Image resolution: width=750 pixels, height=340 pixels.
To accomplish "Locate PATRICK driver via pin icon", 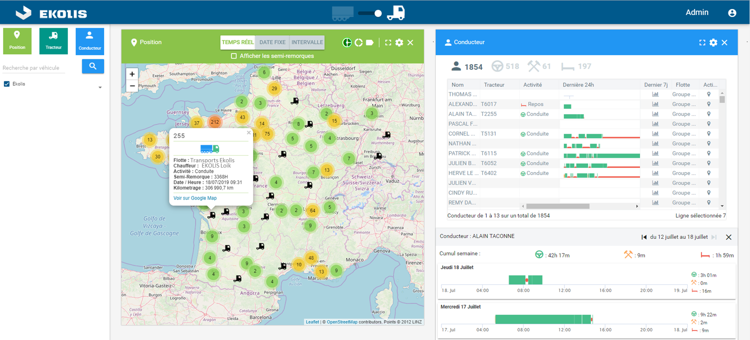I will click(709, 154).
